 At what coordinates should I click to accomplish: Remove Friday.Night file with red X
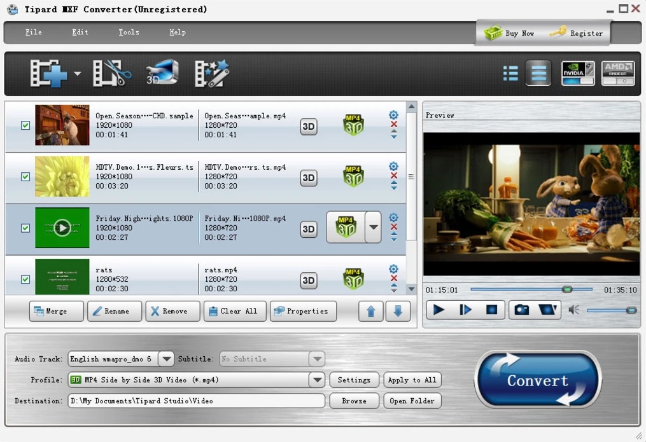(394, 227)
